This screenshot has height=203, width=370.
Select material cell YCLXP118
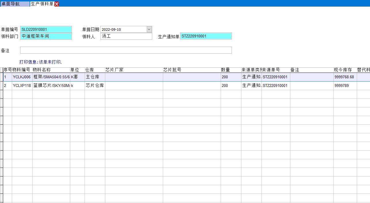pyautogui.click(x=22, y=86)
